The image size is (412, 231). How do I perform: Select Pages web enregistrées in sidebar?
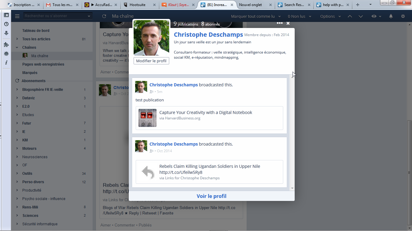(43, 64)
